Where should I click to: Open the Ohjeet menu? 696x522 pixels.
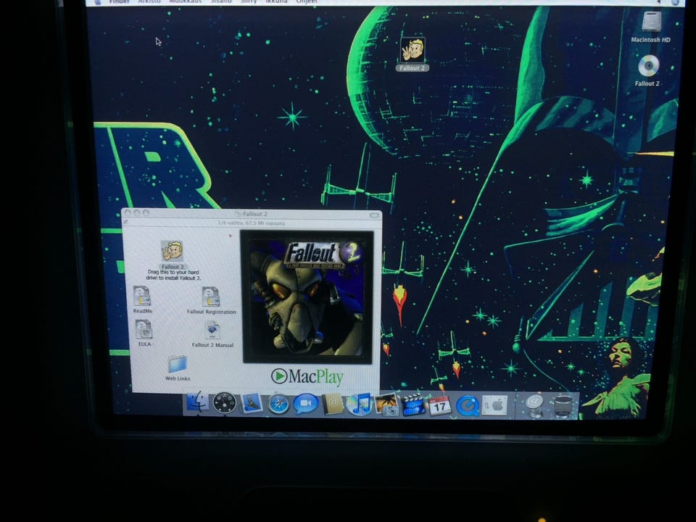(x=307, y=1)
